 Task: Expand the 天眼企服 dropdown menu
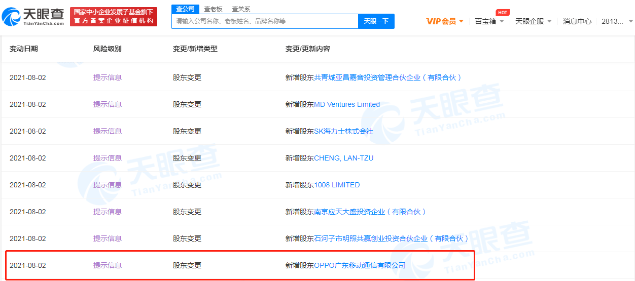533,21
